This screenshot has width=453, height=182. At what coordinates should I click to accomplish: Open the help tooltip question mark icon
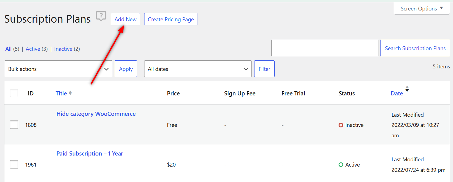101,16
